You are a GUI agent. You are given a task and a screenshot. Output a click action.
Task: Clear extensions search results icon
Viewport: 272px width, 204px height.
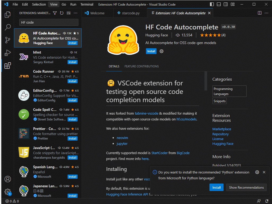69,13
